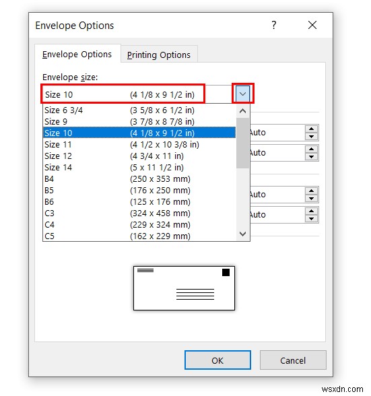The width and height of the screenshot is (371, 396).
Task: Decrease the first Auto spinner value
Action: (311, 136)
